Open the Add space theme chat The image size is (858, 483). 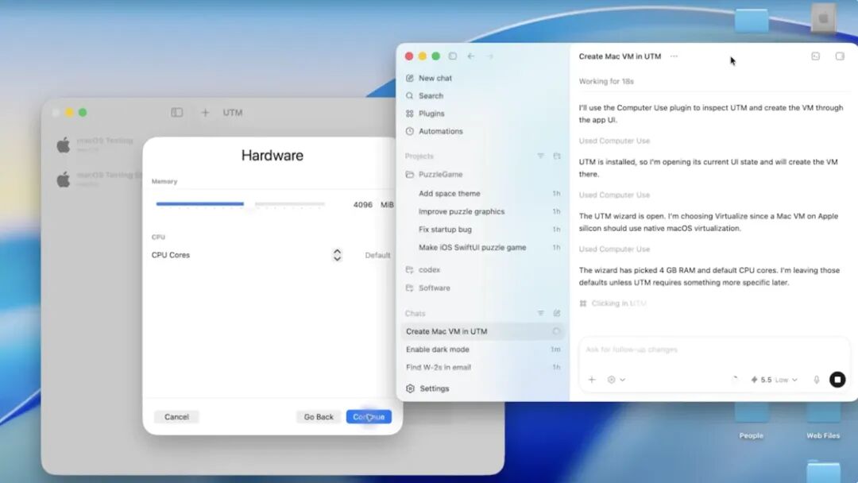485,194
